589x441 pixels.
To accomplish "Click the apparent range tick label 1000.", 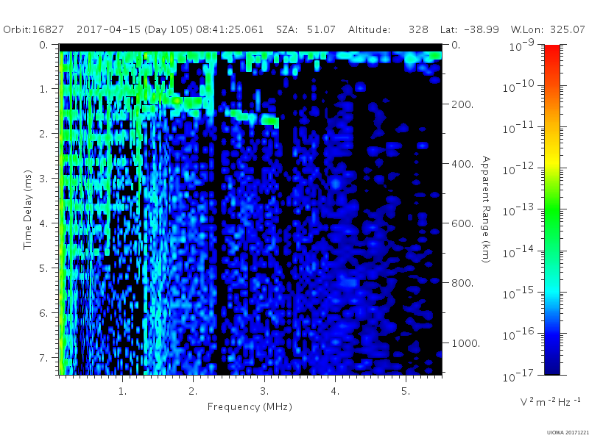I will coord(466,343).
